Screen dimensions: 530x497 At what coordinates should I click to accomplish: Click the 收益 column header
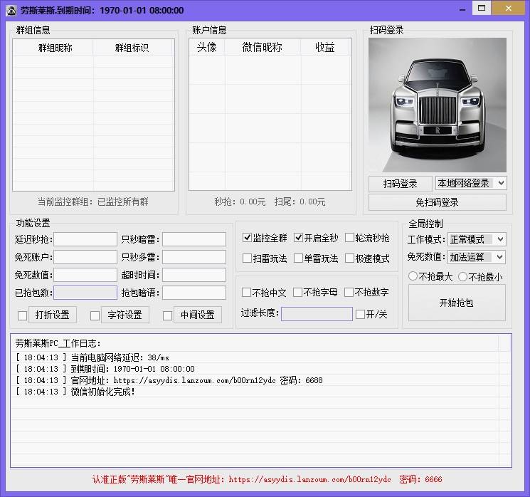[x=326, y=47]
